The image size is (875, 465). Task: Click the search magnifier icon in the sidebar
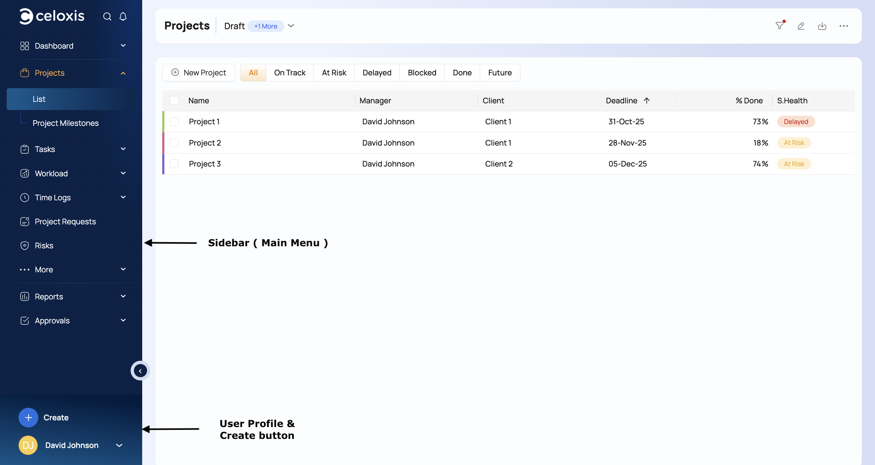pos(107,17)
